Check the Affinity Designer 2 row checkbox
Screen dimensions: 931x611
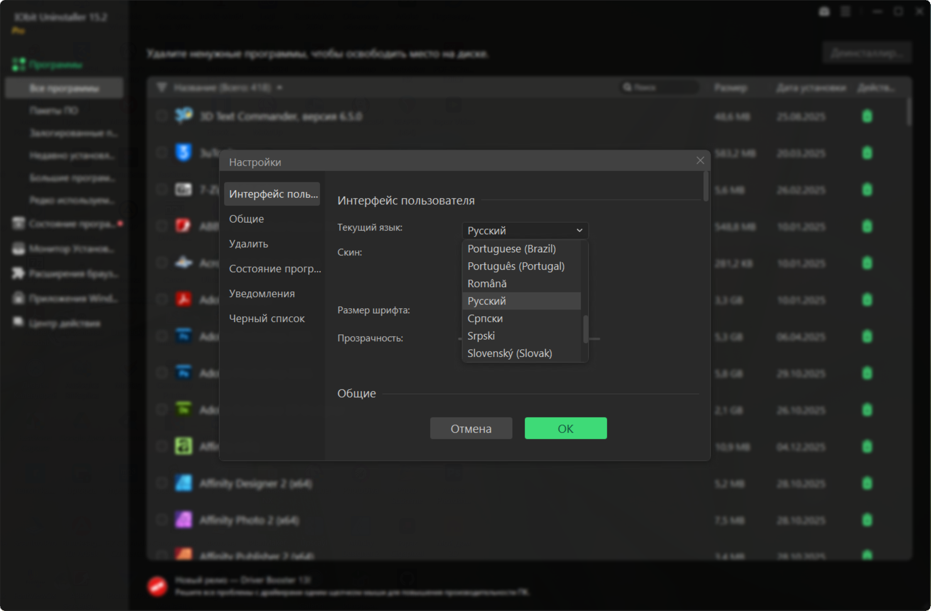(161, 483)
